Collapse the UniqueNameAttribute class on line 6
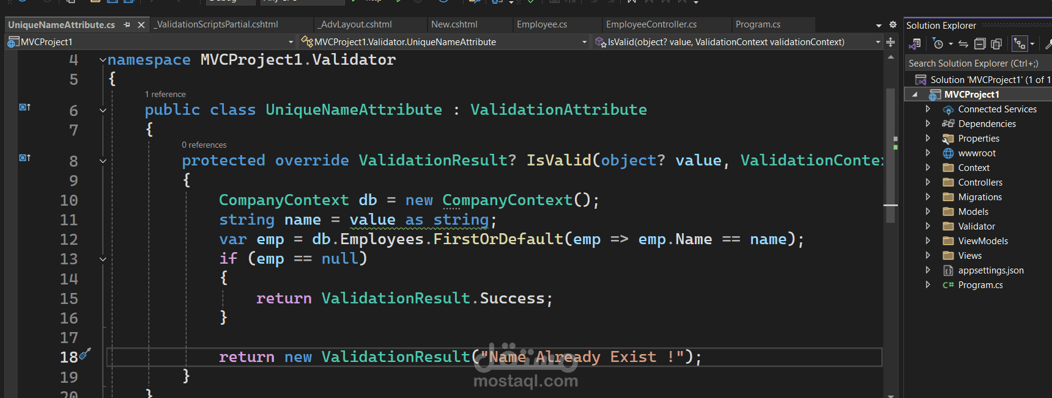 (103, 110)
